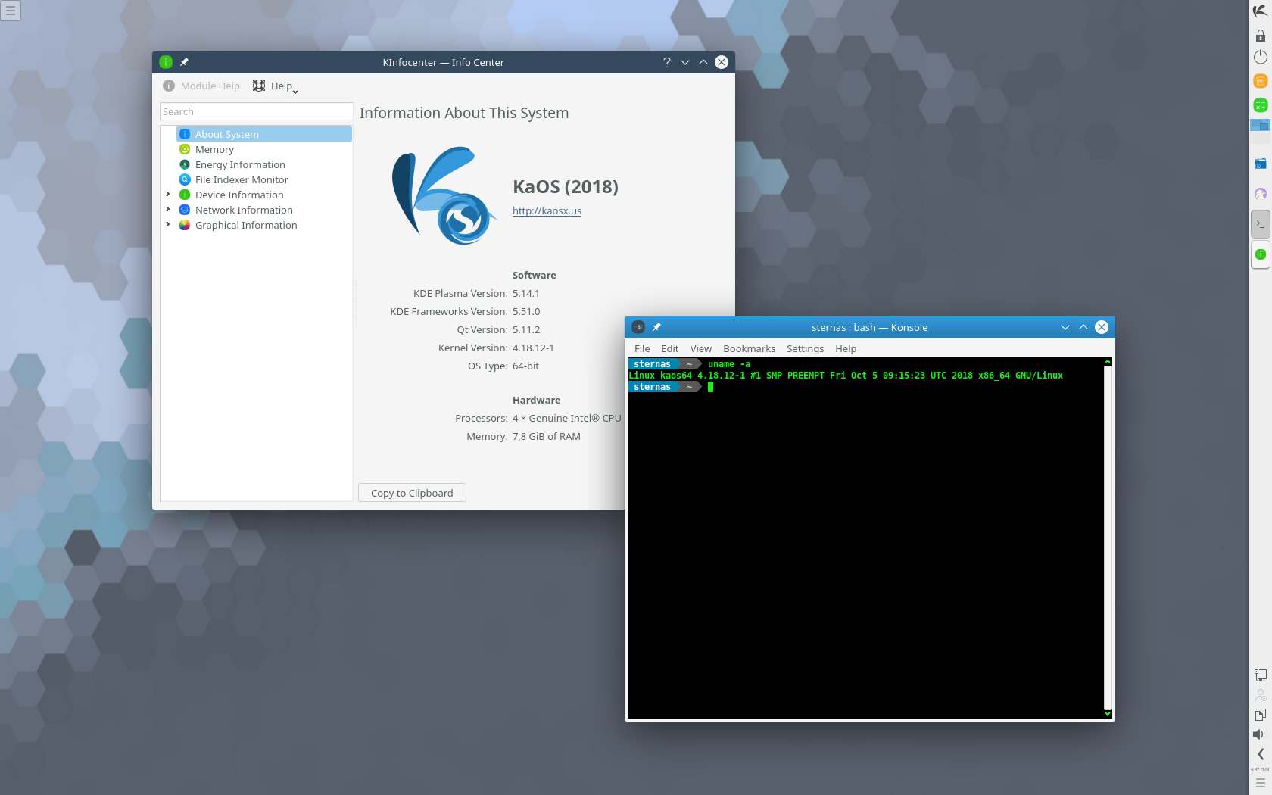The width and height of the screenshot is (1272, 795).
Task: Click the Graphical Information color icon
Action: pyautogui.click(x=184, y=225)
